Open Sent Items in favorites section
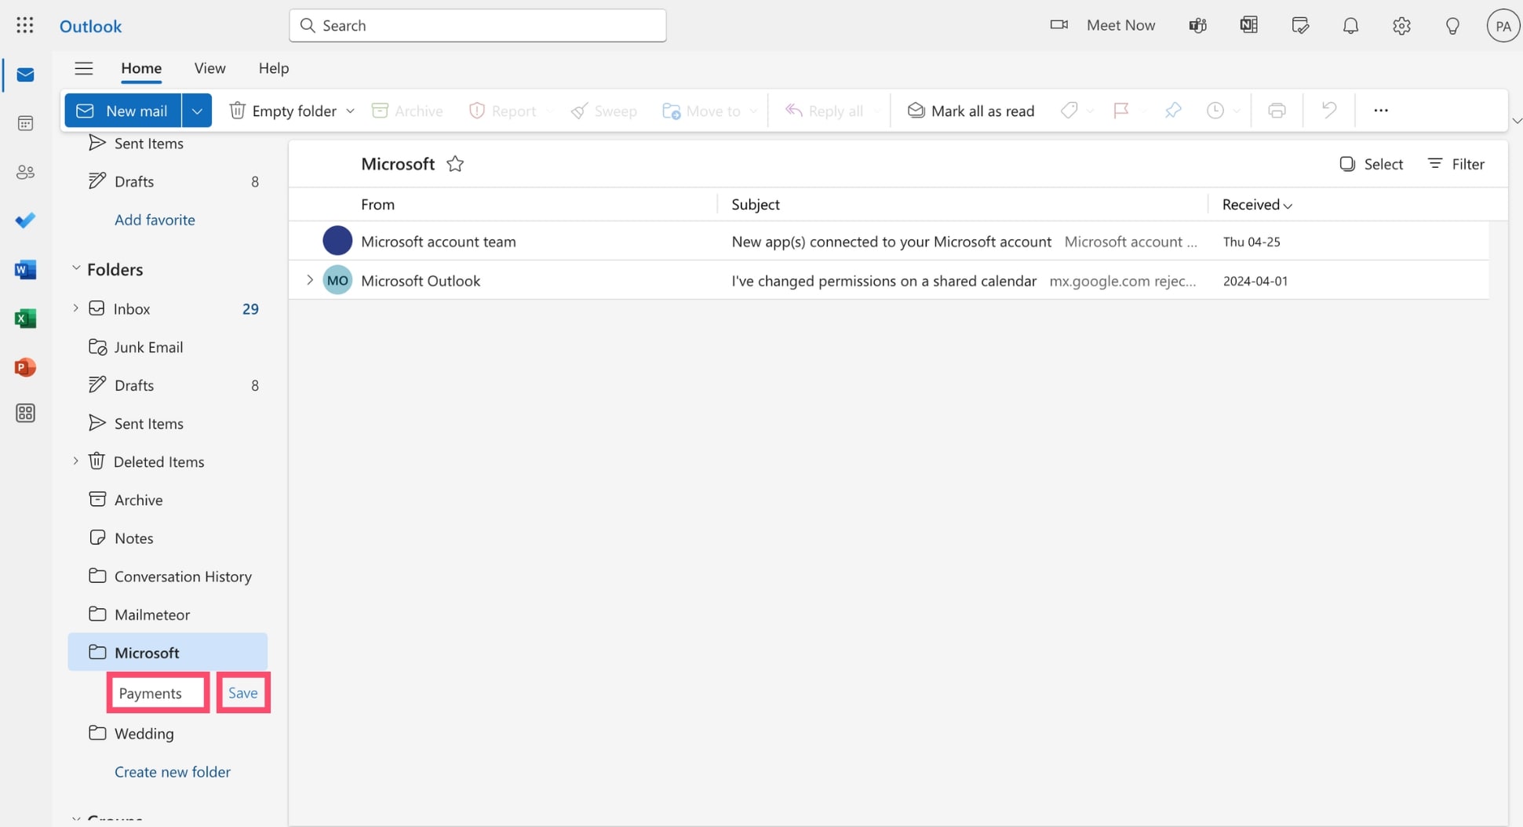The image size is (1523, 827). (x=168, y=144)
